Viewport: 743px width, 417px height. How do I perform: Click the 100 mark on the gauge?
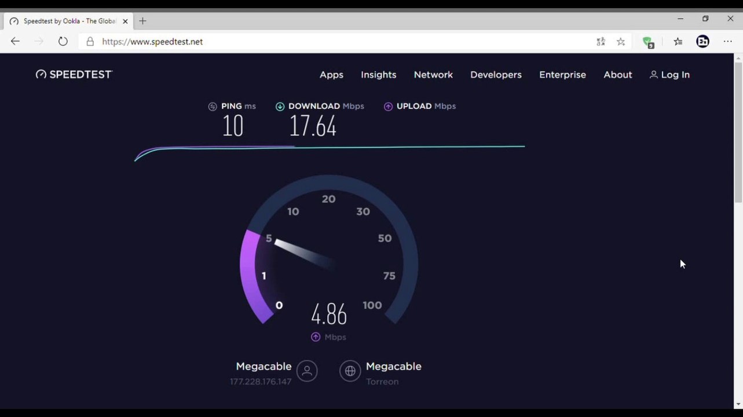tap(372, 305)
